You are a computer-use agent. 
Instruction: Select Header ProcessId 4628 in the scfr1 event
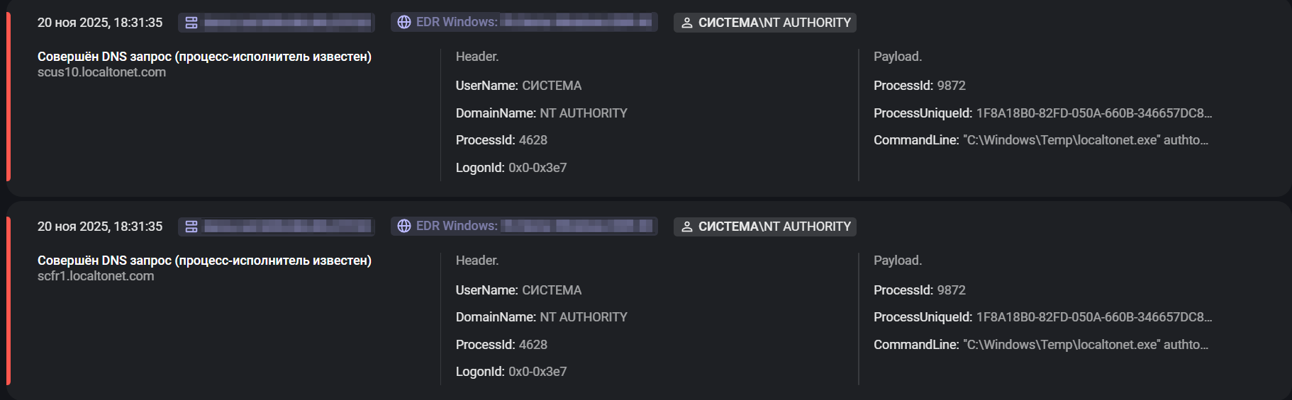pyautogui.click(x=533, y=345)
